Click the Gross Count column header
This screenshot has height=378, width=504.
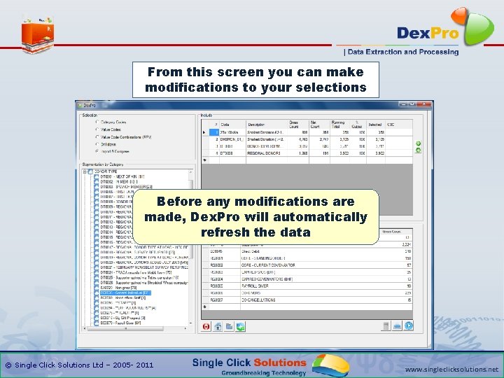(x=298, y=125)
